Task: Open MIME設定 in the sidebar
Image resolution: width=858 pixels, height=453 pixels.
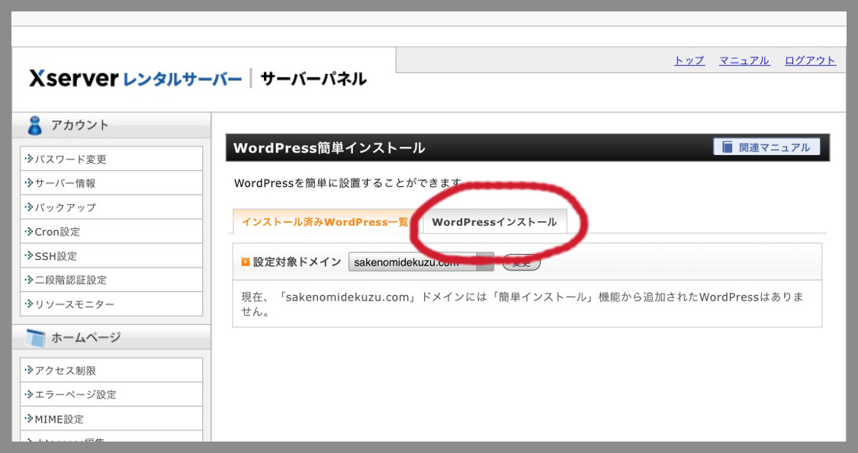Action: tap(111, 419)
